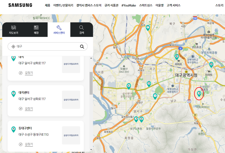The image size is (225, 153).
Task: Open 삼성디지털프라자 thumbnail in 대곡센터 card
Action: pyautogui.click(x=71, y=100)
